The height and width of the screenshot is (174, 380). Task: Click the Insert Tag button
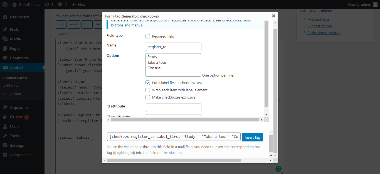tap(252, 137)
